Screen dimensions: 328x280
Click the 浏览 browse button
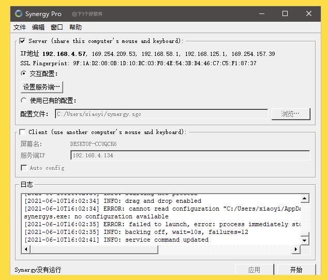tap(291, 114)
